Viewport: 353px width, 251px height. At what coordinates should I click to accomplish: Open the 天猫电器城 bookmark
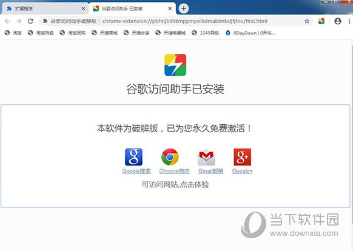pyautogui.click(x=170, y=33)
